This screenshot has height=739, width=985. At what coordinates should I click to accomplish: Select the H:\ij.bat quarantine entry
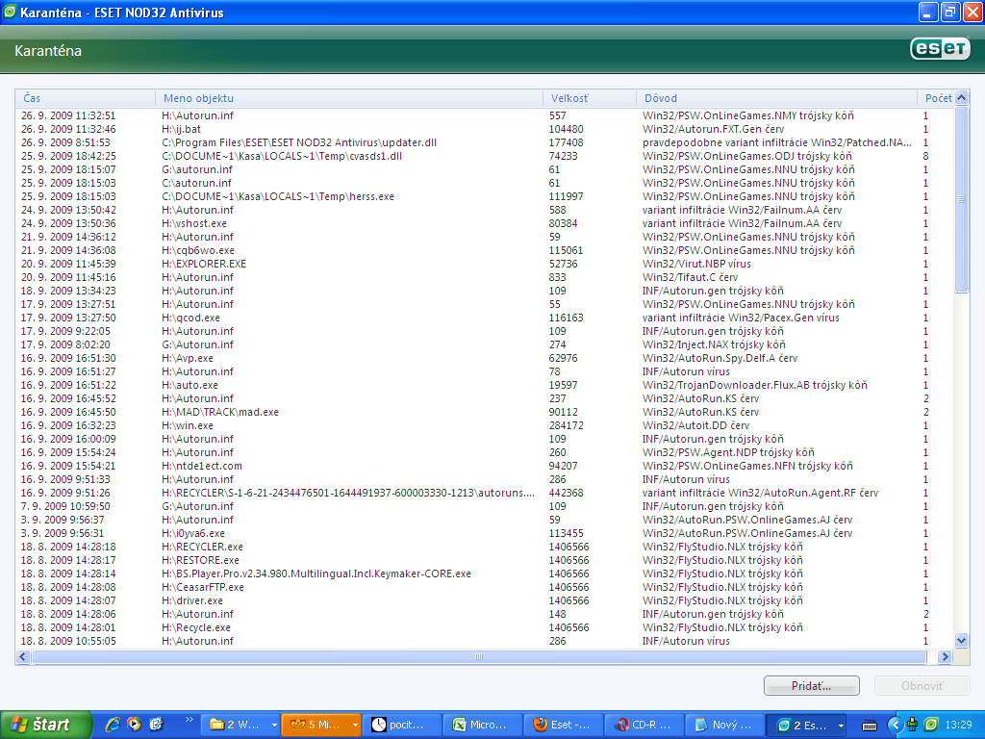485,130
